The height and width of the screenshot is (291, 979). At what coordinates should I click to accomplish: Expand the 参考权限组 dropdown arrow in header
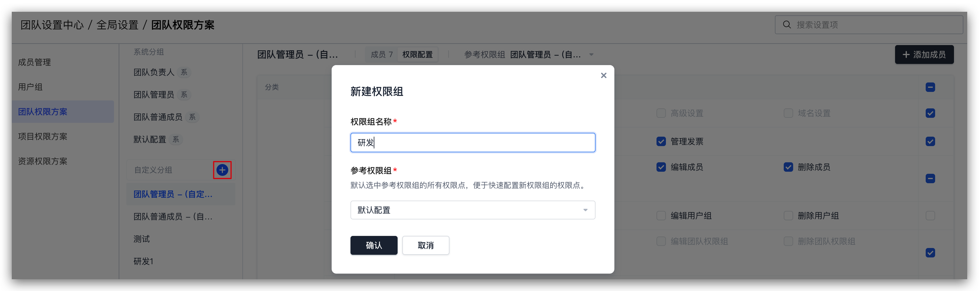(x=591, y=55)
